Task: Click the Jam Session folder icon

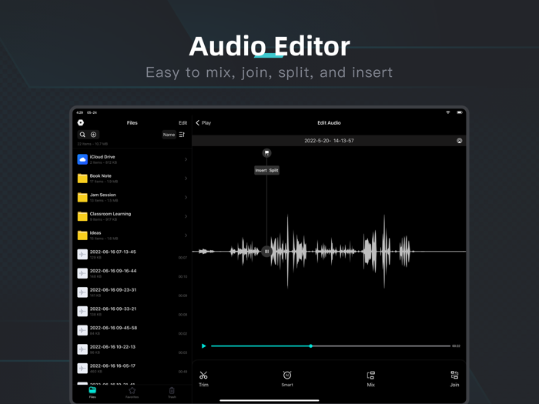Action: 82,197
